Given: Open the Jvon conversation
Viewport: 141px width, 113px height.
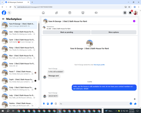Looking at the screenshot, I should pos(19,33).
